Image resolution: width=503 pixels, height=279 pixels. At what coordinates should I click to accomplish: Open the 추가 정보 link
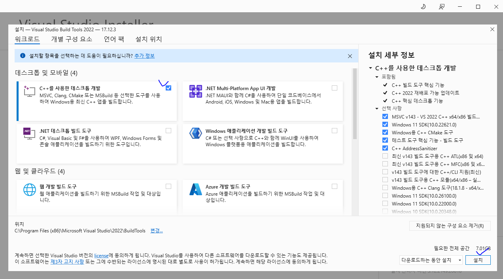(x=144, y=56)
